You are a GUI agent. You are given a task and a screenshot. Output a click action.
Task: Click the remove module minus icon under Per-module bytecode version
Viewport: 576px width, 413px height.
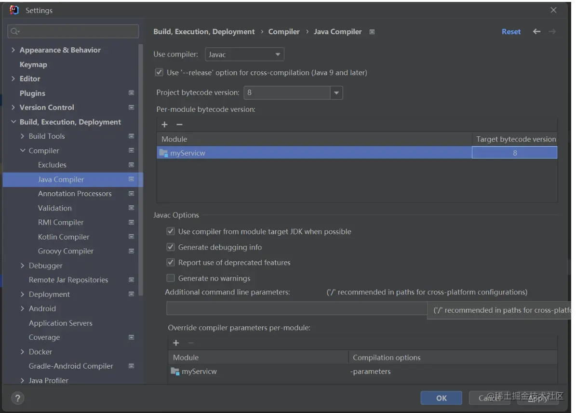click(179, 124)
